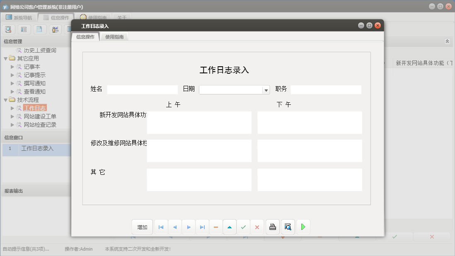Expand the 网站建设工单 tree item
The image size is (455, 256).
point(13,116)
